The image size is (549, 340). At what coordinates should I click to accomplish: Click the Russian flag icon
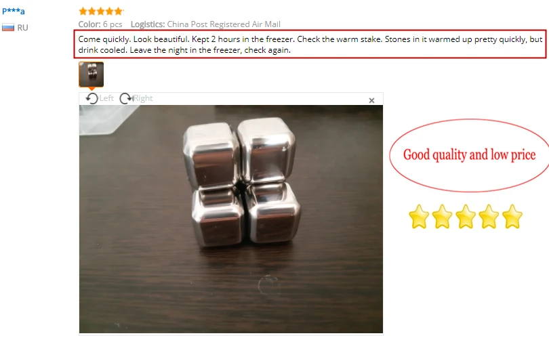pyautogui.click(x=8, y=28)
